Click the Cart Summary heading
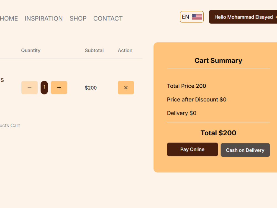Screen dimensions: 277x208 tap(218, 60)
